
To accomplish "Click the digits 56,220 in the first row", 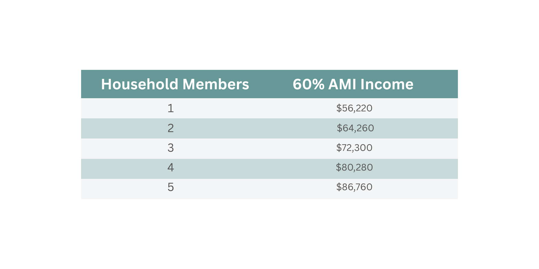I will (357, 108).
